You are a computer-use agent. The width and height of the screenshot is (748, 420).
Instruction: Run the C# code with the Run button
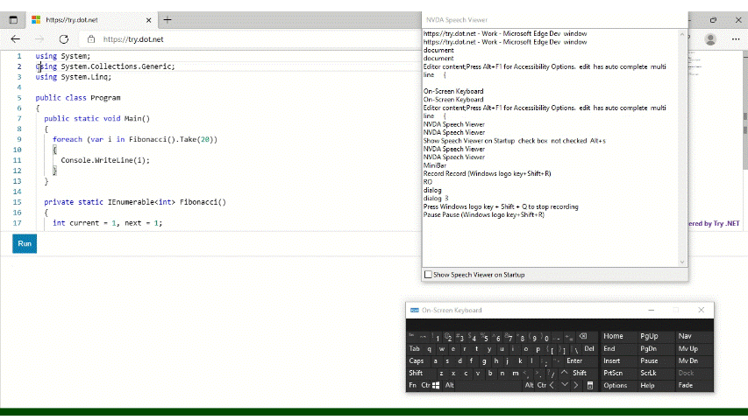coord(25,243)
